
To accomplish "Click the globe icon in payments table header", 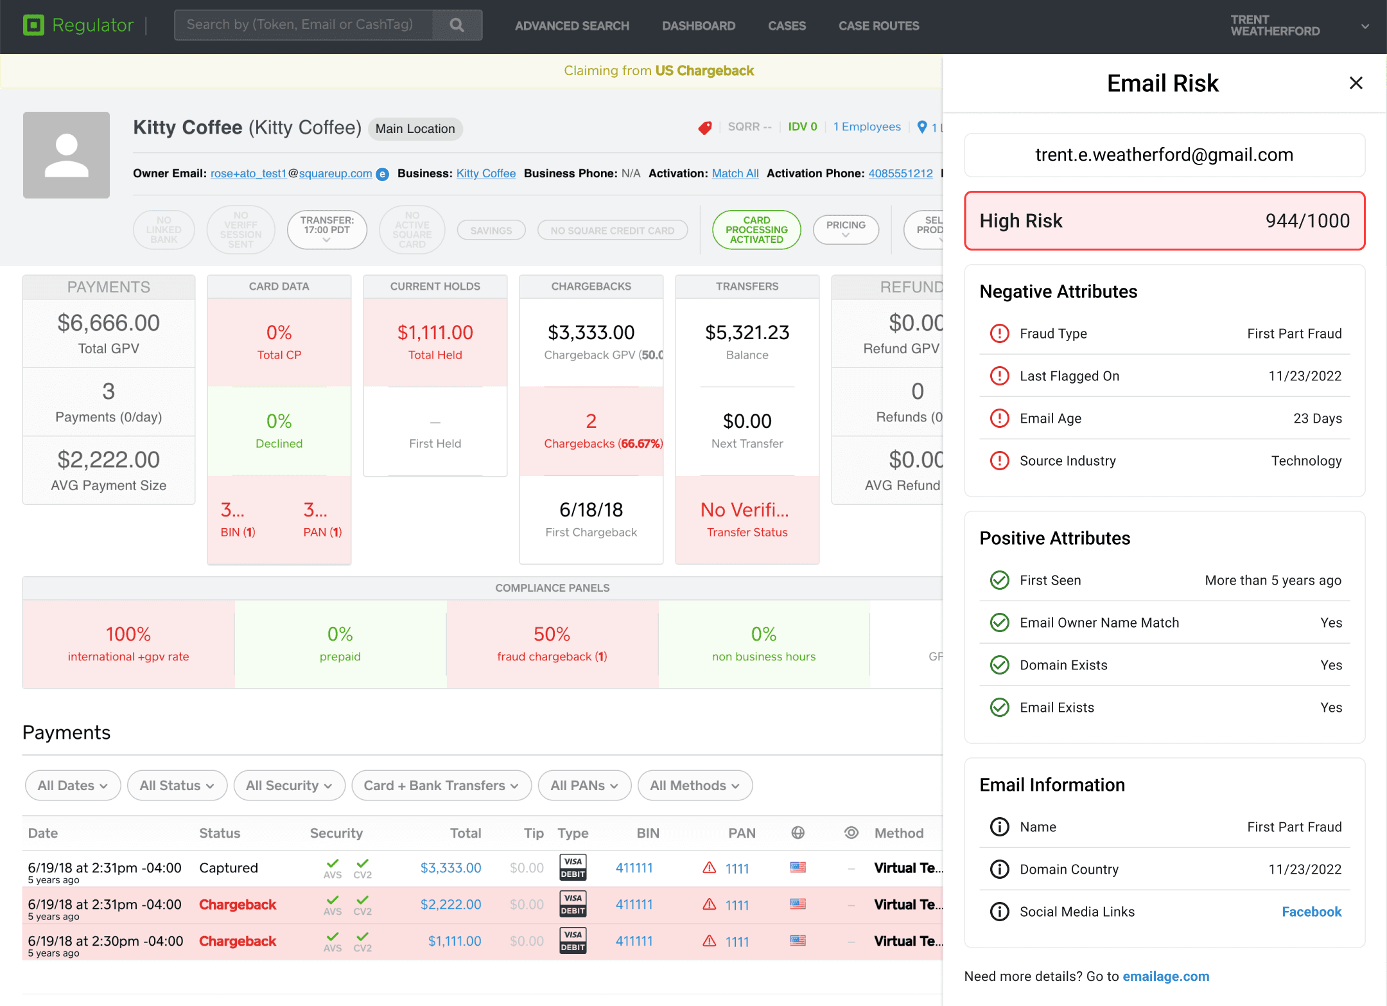I will tap(798, 833).
